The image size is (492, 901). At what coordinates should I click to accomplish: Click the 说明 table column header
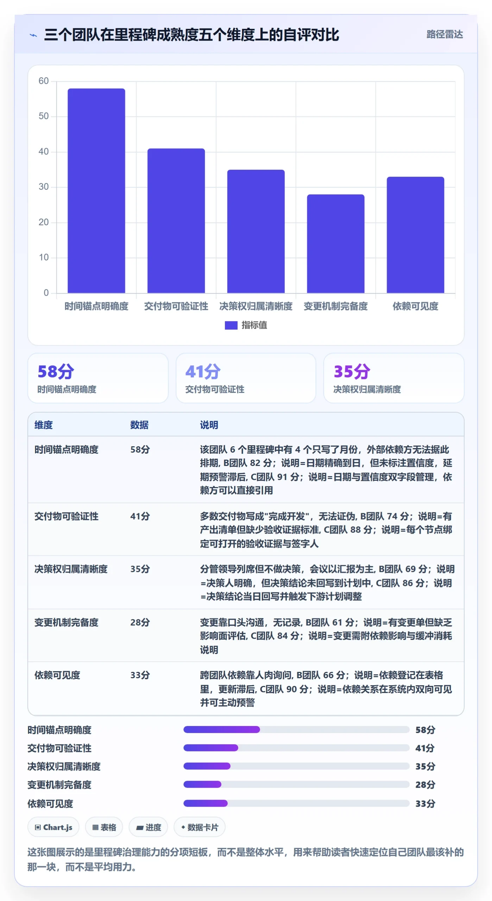click(x=209, y=425)
